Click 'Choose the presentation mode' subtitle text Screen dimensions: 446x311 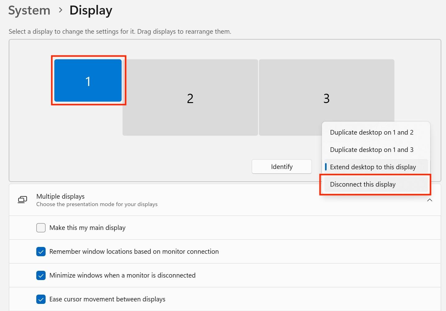pyautogui.click(x=97, y=204)
